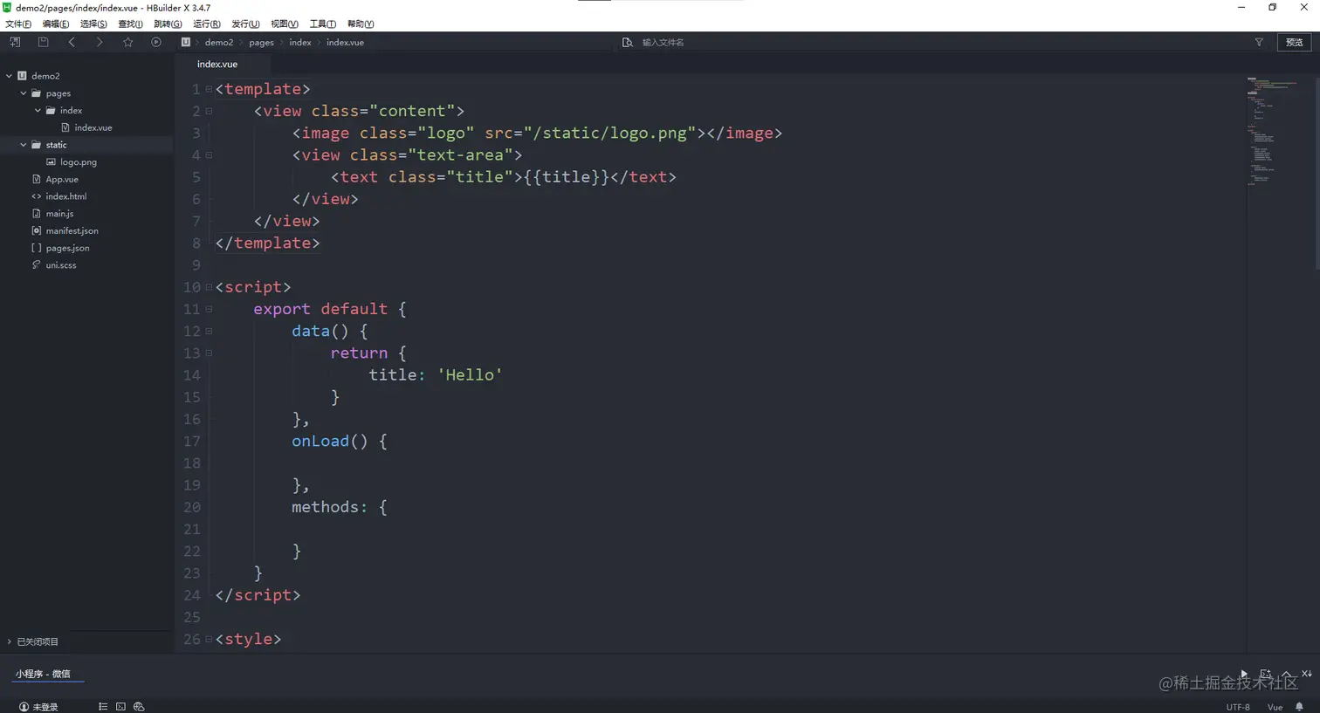Image resolution: width=1320 pixels, height=713 pixels.
Task: Open the 编辑(E) menu
Action: tap(56, 24)
